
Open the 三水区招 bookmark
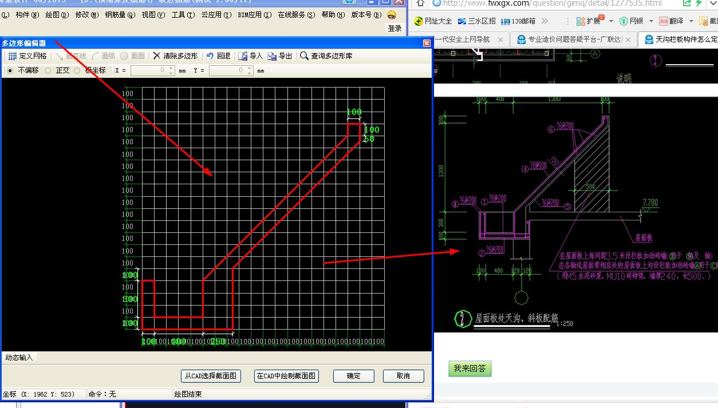477,21
